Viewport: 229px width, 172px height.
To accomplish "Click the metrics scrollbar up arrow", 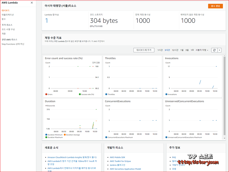I will pyautogui.click(x=224, y=56).
